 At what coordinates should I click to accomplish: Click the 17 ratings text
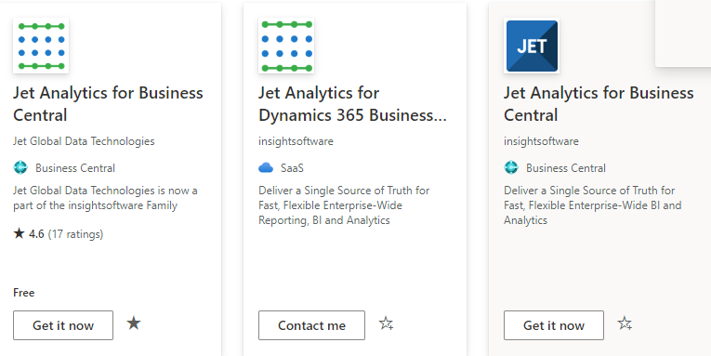pos(75,234)
